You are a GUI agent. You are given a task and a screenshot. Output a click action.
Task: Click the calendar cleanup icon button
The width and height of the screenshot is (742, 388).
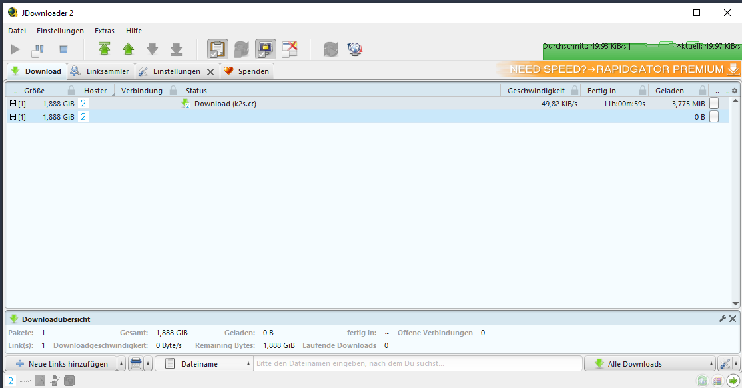pos(136,364)
